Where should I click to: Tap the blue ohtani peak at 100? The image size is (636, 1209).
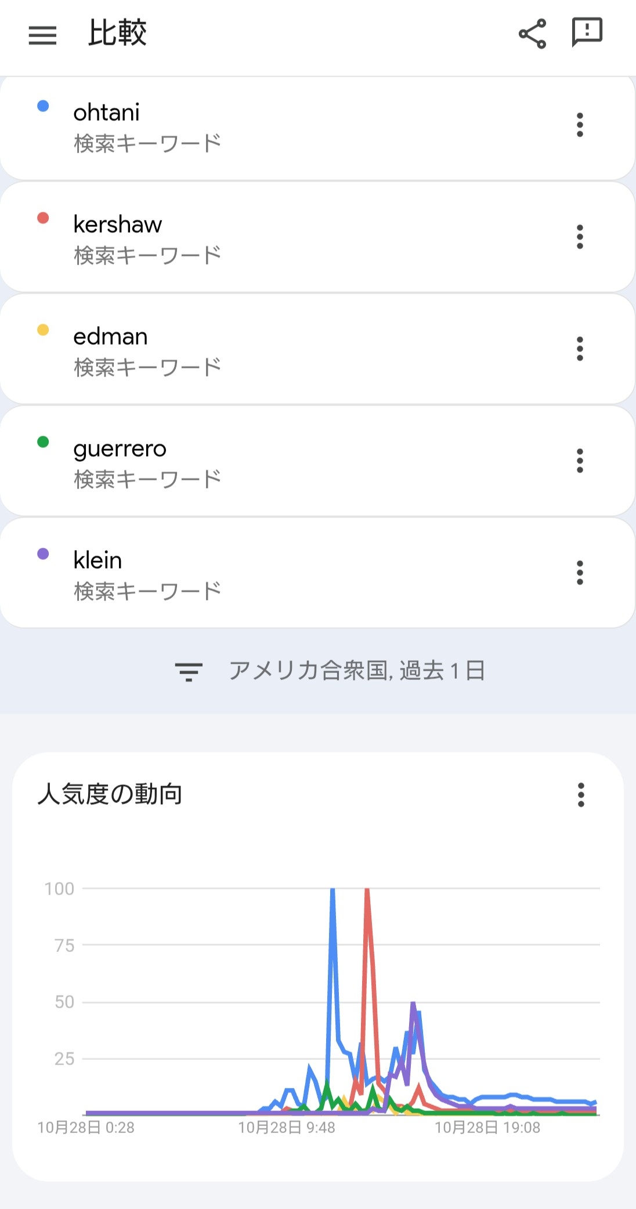click(333, 891)
